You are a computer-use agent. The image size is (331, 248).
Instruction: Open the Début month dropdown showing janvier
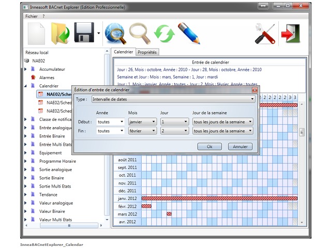click(142, 121)
